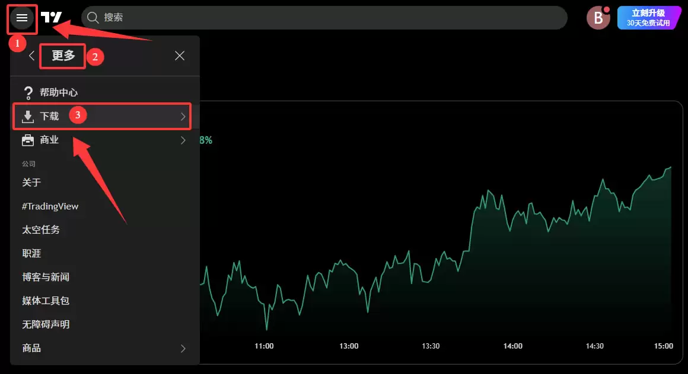
Task: Expand the 商业 row chevron
Action: [x=183, y=140]
